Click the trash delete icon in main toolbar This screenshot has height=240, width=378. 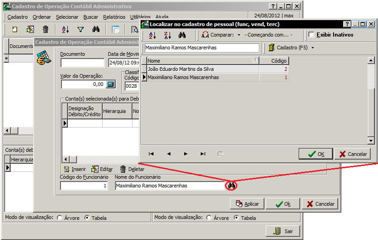point(46,30)
